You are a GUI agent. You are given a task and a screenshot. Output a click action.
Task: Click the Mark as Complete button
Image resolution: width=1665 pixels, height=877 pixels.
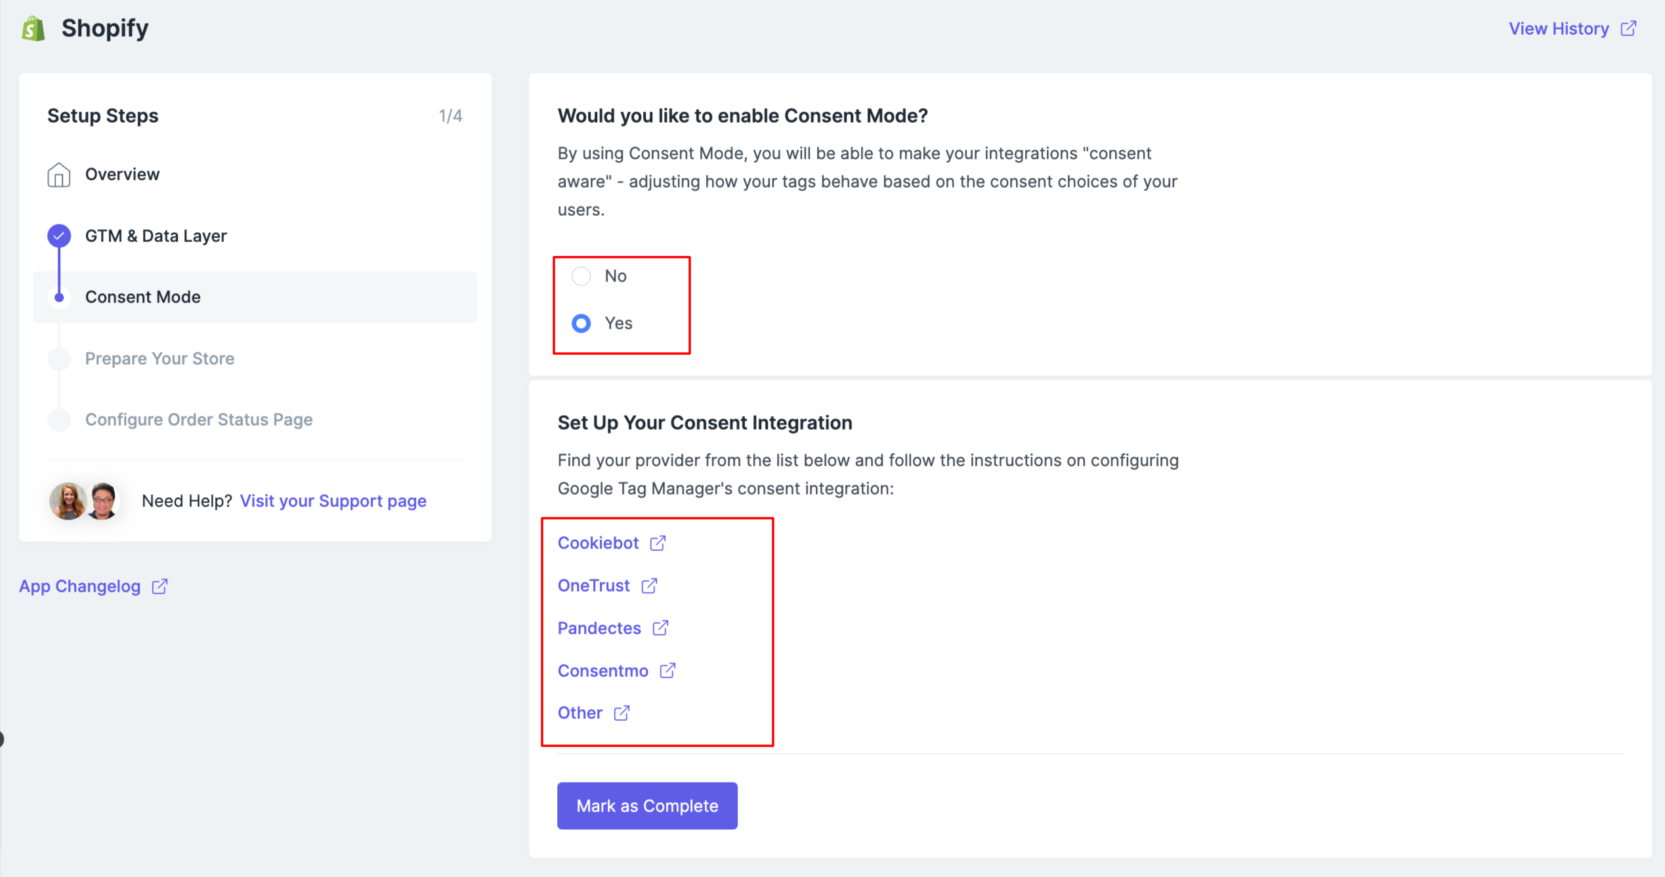(647, 806)
